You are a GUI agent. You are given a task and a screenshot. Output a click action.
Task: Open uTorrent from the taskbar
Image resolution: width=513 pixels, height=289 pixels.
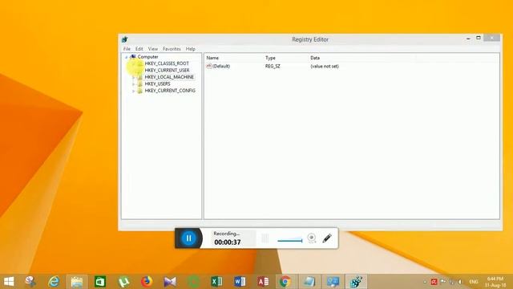click(x=123, y=282)
